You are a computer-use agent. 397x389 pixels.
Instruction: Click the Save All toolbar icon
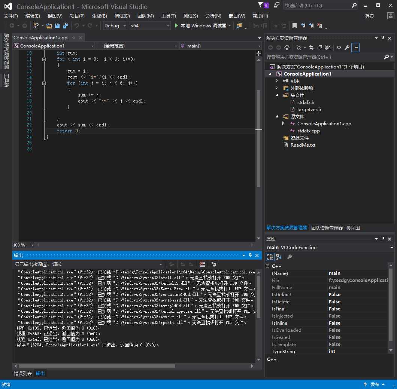click(66, 25)
